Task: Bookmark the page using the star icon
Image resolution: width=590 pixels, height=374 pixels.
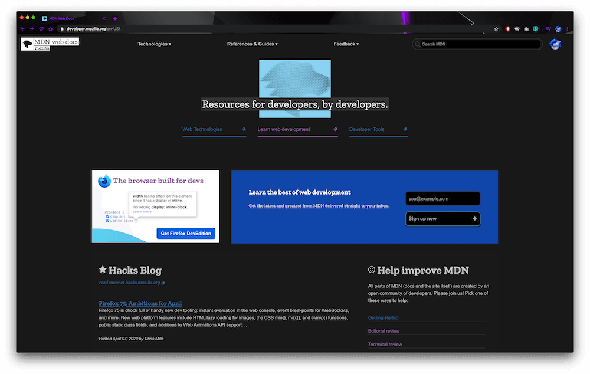Action: [496, 28]
